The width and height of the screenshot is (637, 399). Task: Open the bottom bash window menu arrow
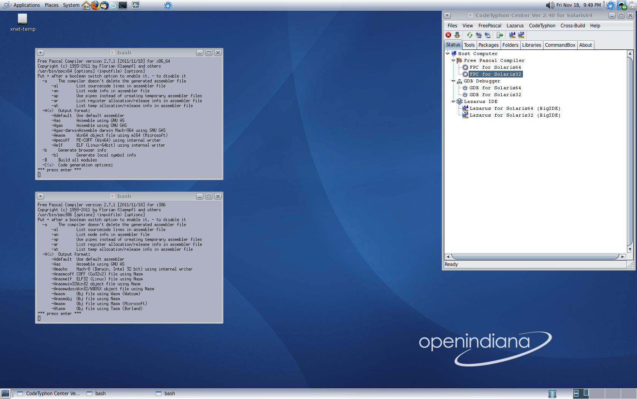(x=41, y=196)
